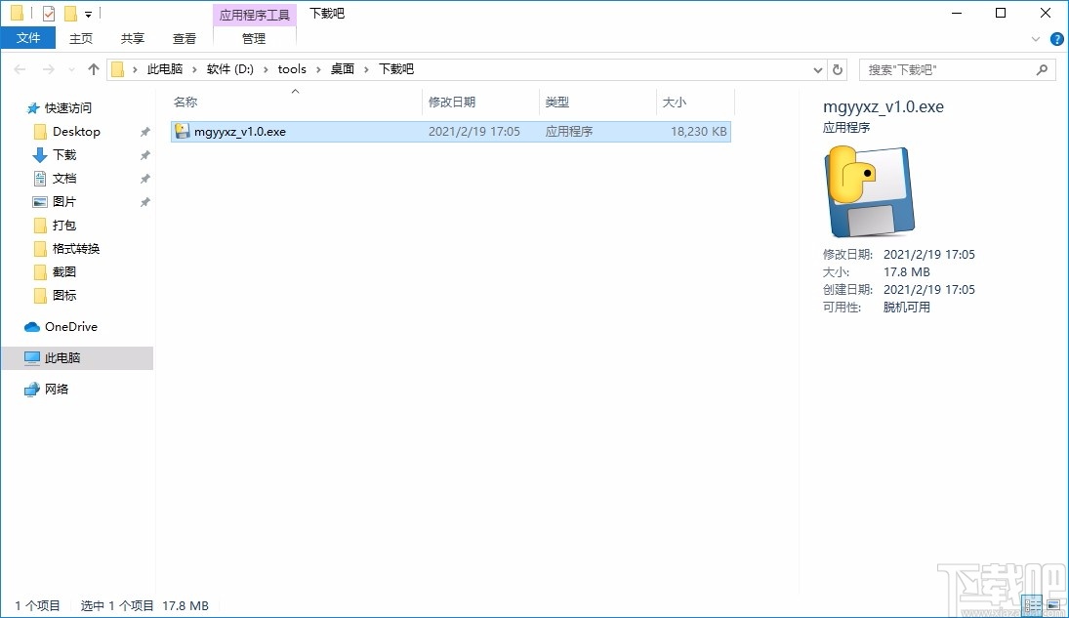
Task: Go up one folder level
Action: click(92, 68)
